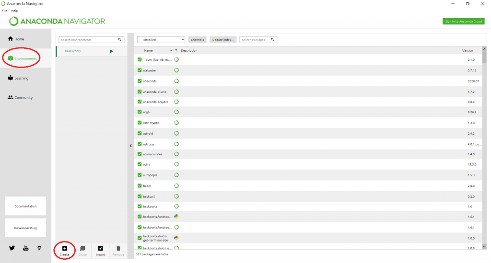Open the Developer Blog link

pyautogui.click(x=25, y=228)
